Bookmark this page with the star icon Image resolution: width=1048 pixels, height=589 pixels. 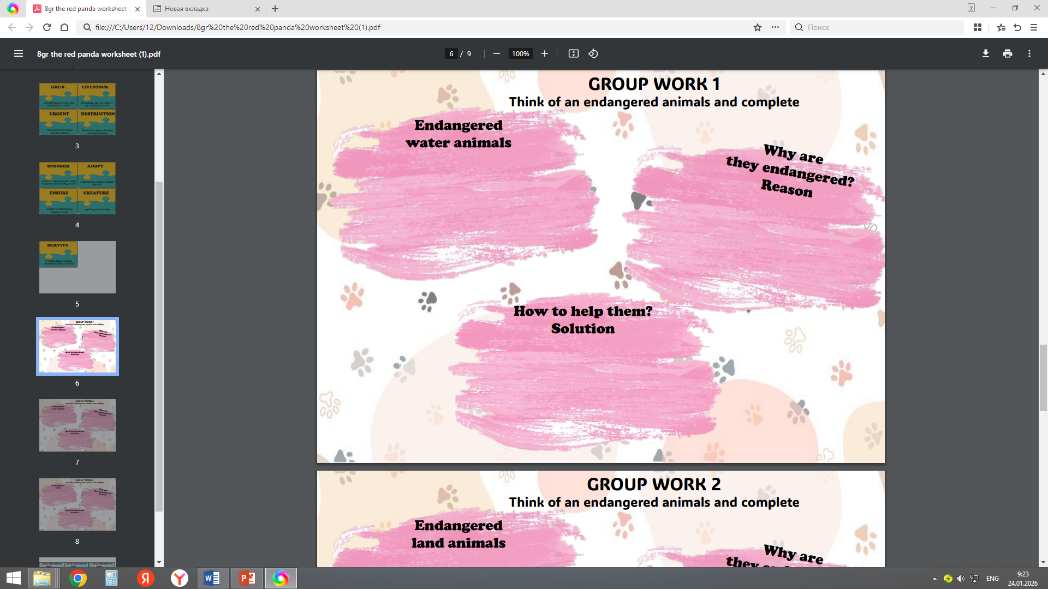coord(757,27)
